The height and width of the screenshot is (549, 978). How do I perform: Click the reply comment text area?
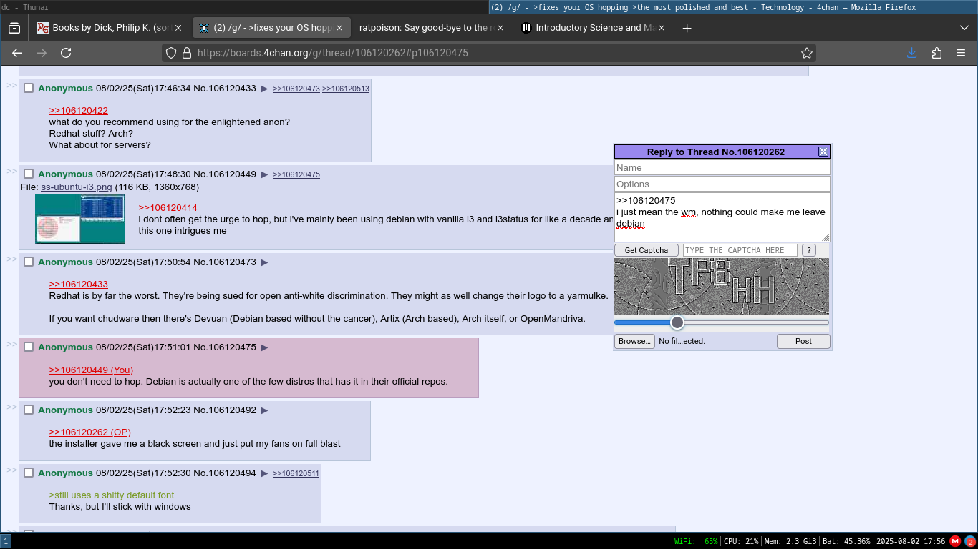[722, 217]
